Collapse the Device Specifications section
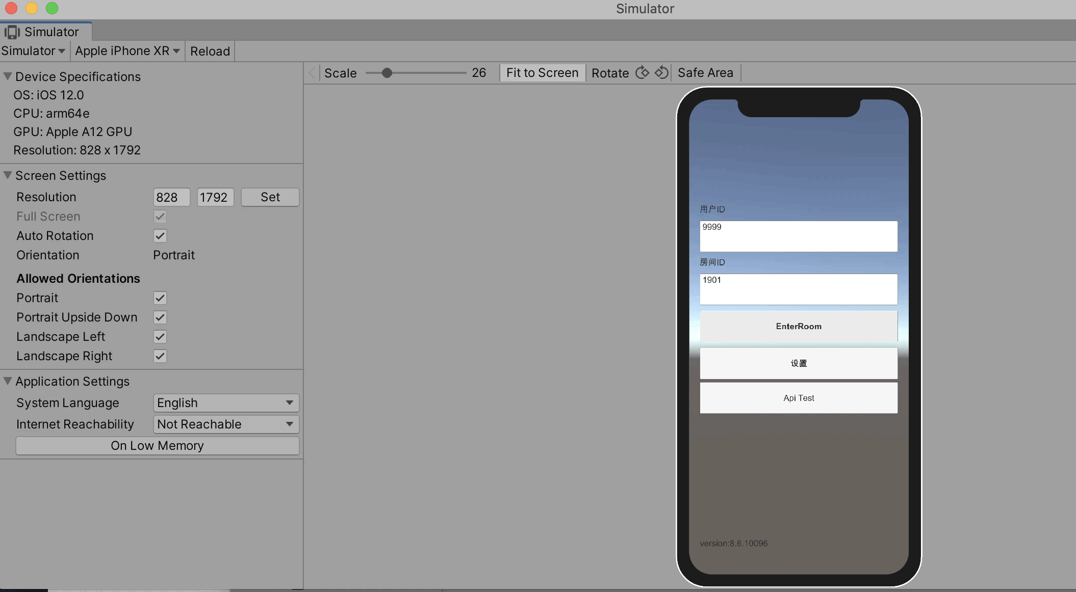This screenshot has width=1076, height=592. [x=8, y=76]
